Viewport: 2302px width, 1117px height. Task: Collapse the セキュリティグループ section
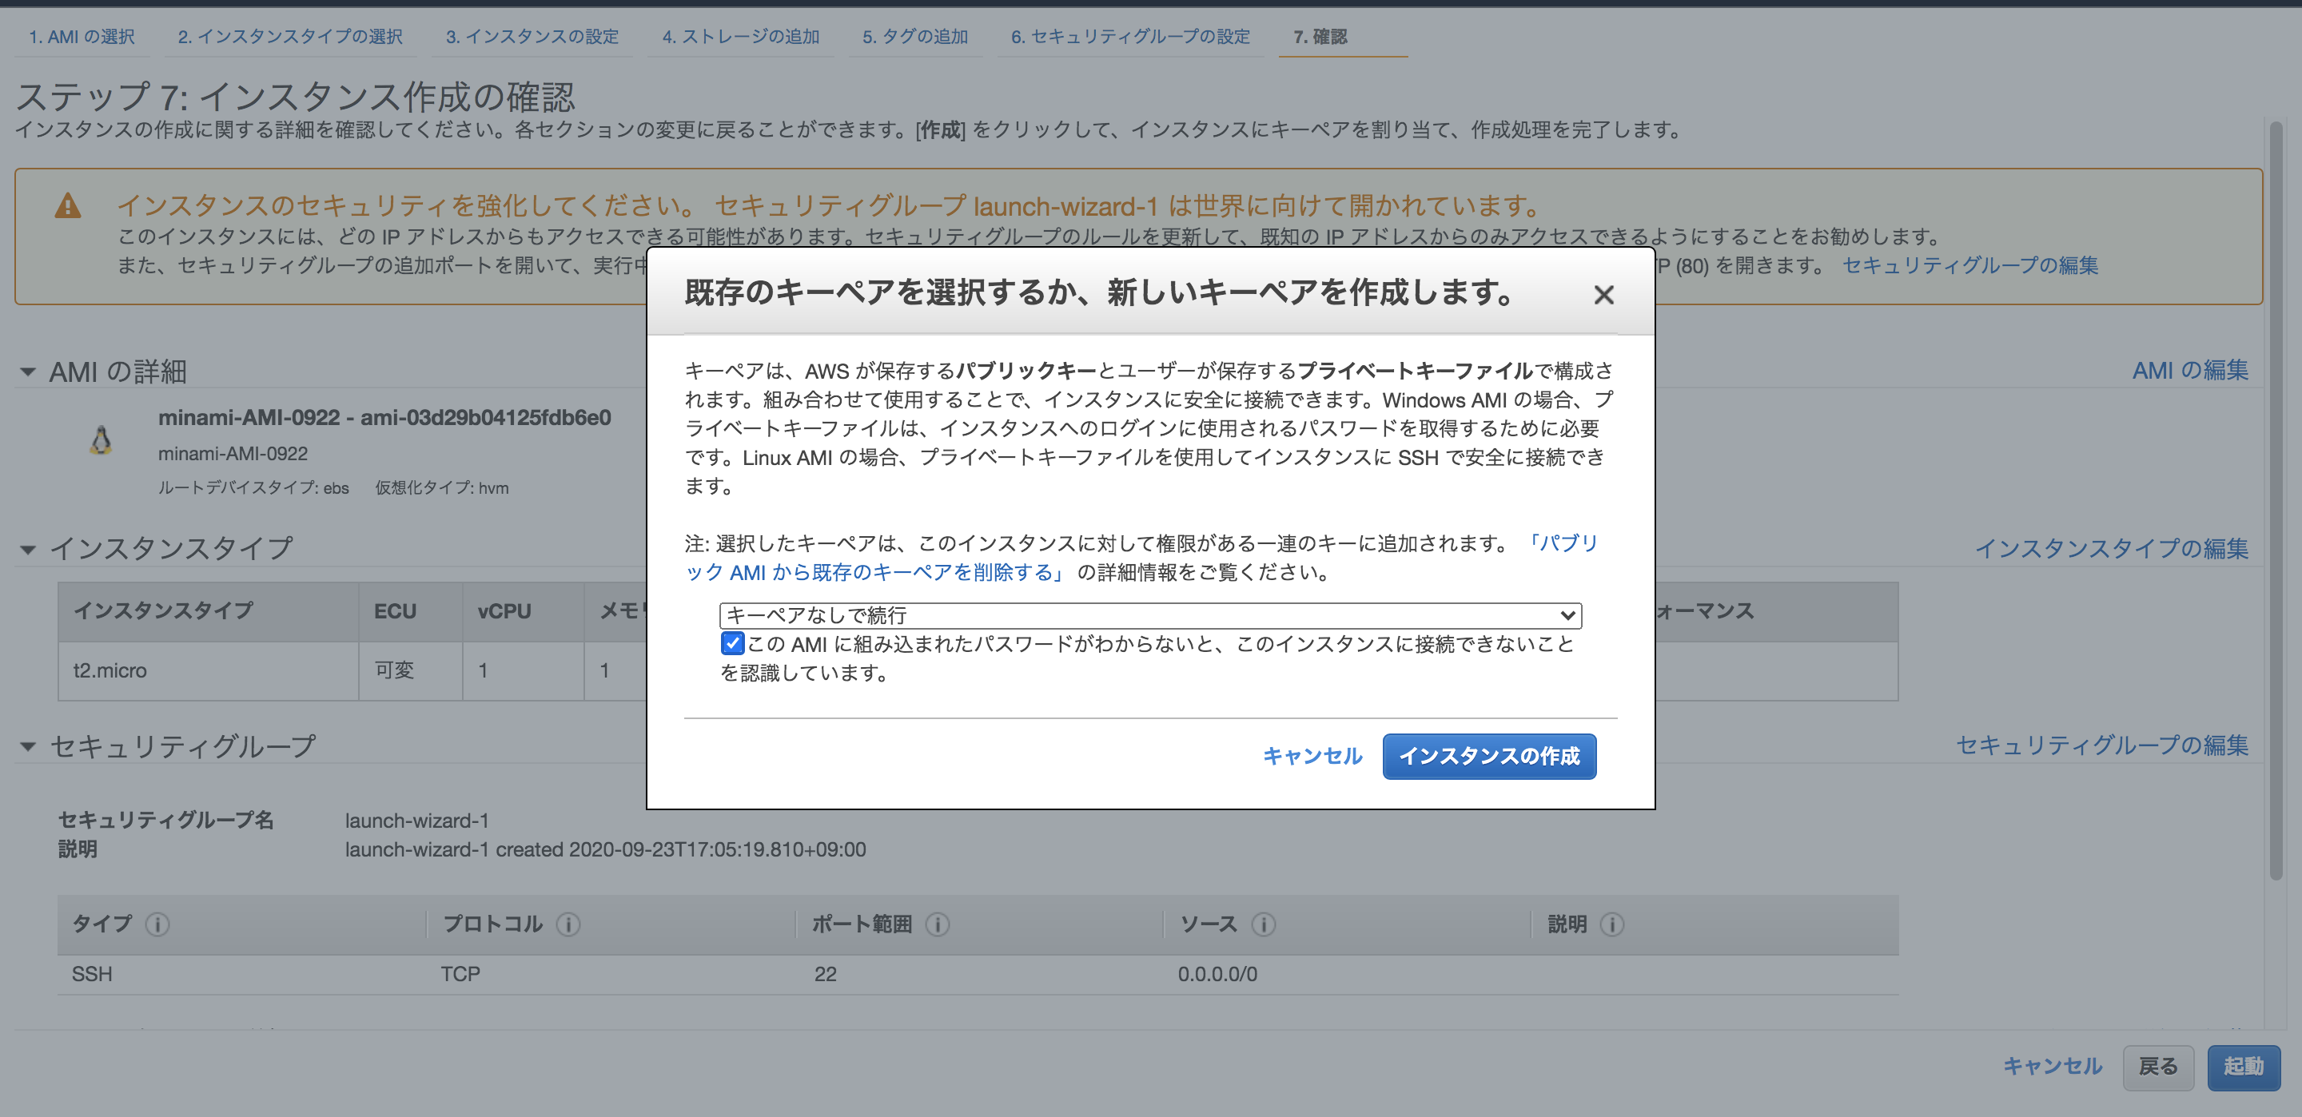(27, 747)
